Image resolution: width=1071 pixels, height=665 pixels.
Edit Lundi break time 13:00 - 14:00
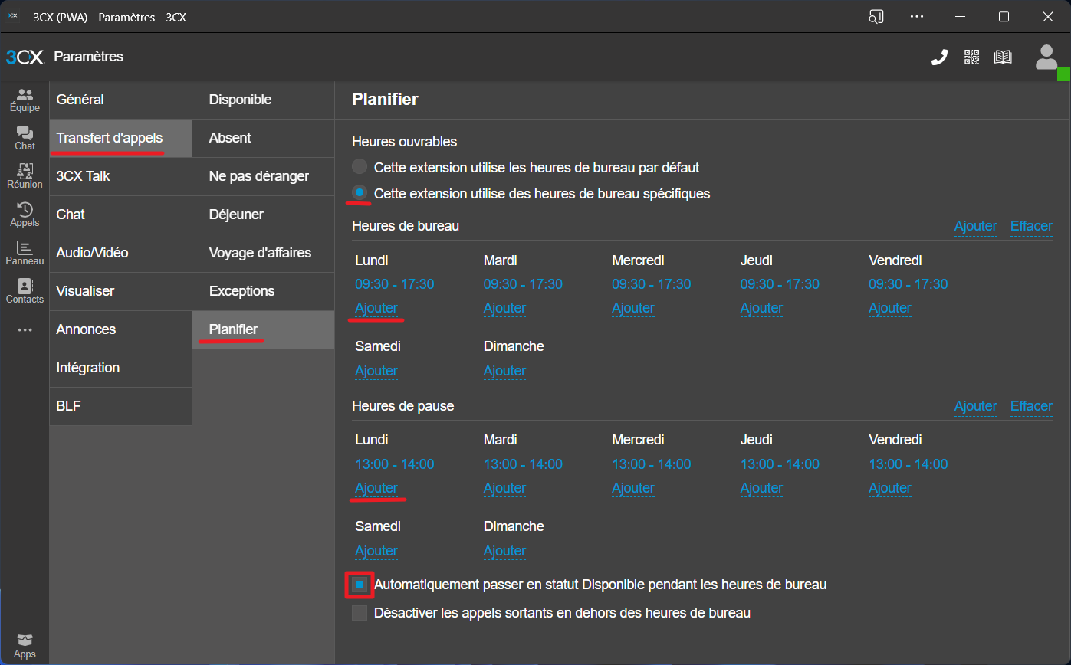point(395,464)
